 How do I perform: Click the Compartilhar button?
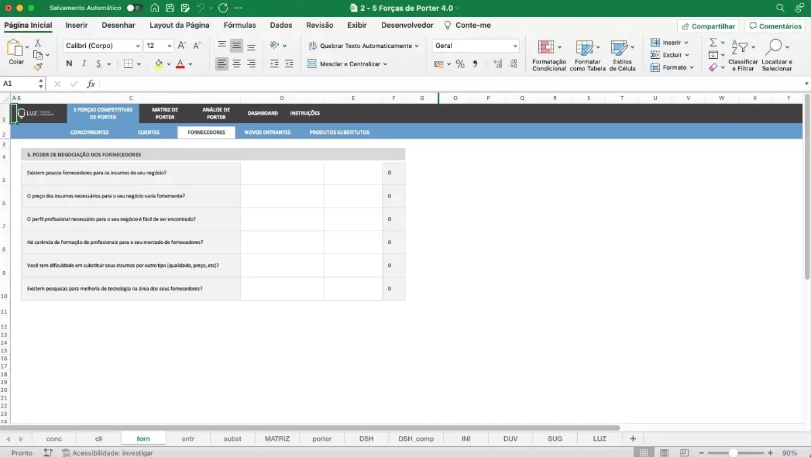(708, 26)
